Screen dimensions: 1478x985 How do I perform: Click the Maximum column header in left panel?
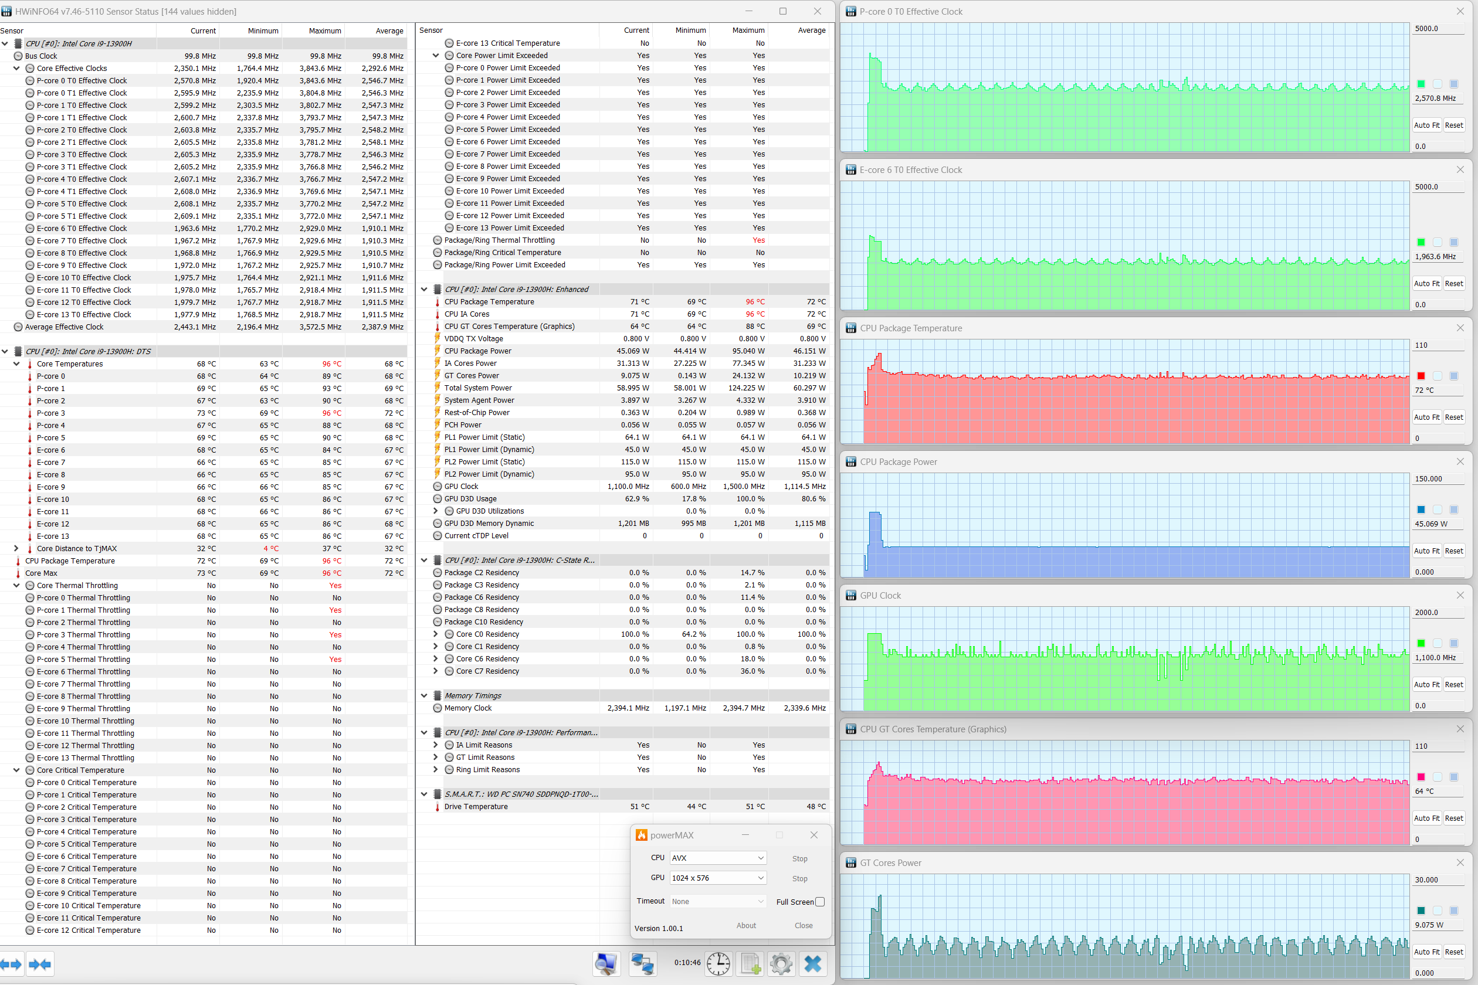pyautogui.click(x=324, y=30)
